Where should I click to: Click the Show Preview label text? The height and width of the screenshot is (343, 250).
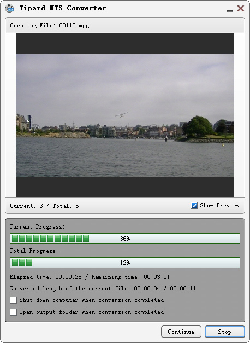pyautogui.click(x=219, y=205)
